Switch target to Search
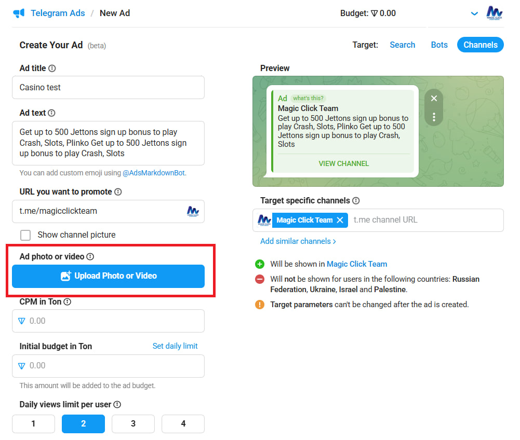This screenshot has height=440, width=520. pos(402,45)
